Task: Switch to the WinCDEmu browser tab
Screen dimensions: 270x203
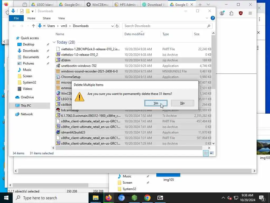Action: pyautogui.click(x=98, y=5)
